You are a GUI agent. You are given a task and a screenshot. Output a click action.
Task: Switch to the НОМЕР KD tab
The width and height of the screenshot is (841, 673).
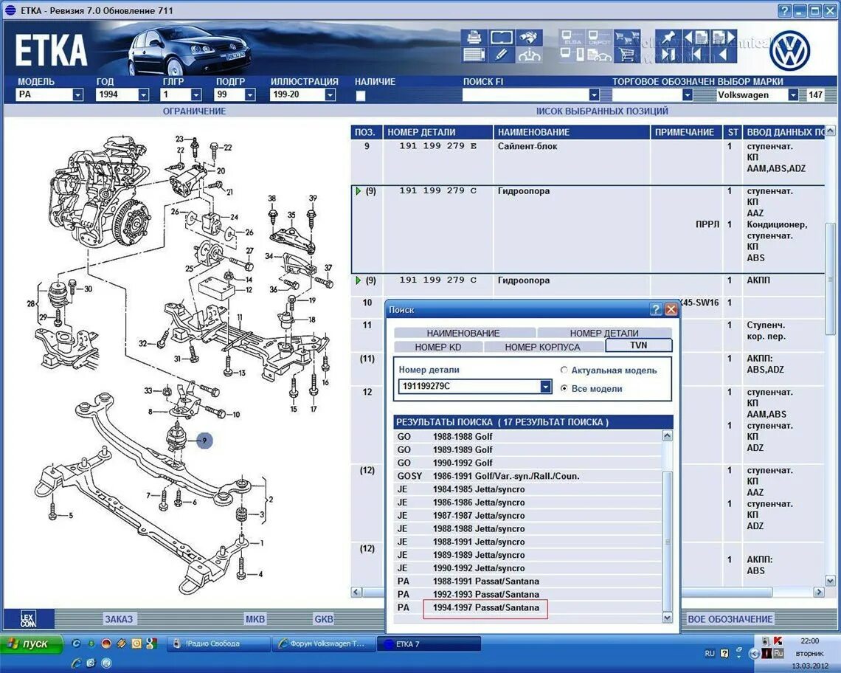pyautogui.click(x=437, y=348)
